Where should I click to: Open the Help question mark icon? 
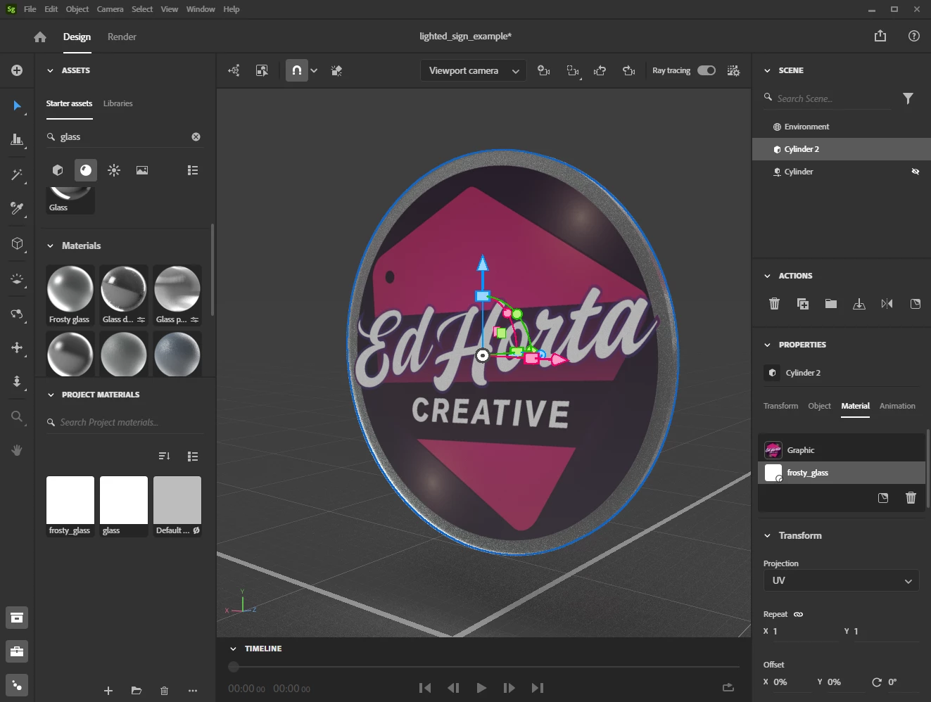click(x=914, y=36)
